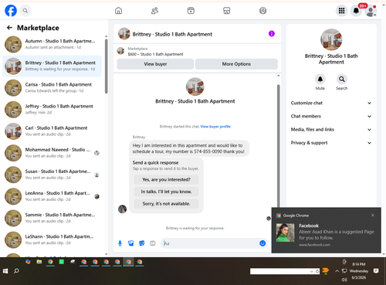Viewport: 386px width, 285px height.
Task: Send quick response 'Sorry, it's not available.'
Action: coord(166,204)
